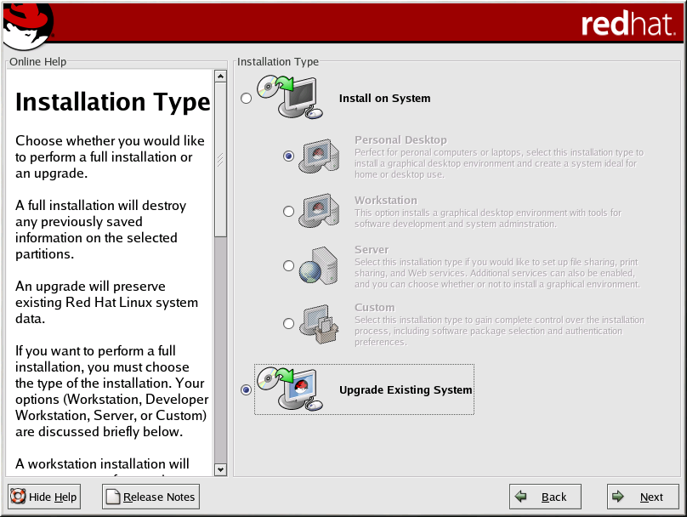This screenshot has height=517, width=687.
Task: Select the Server radio option
Action: [289, 266]
